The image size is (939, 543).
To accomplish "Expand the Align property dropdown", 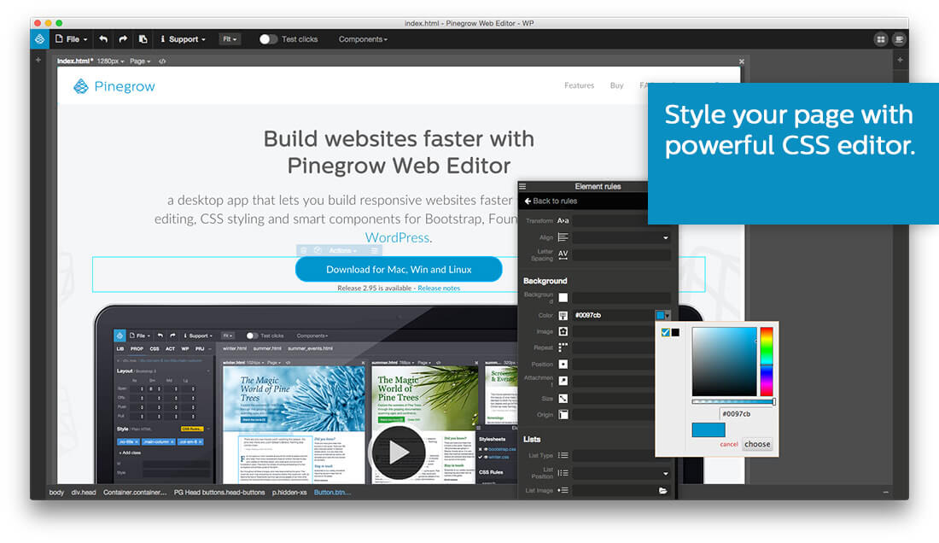I will click(665, 238).
